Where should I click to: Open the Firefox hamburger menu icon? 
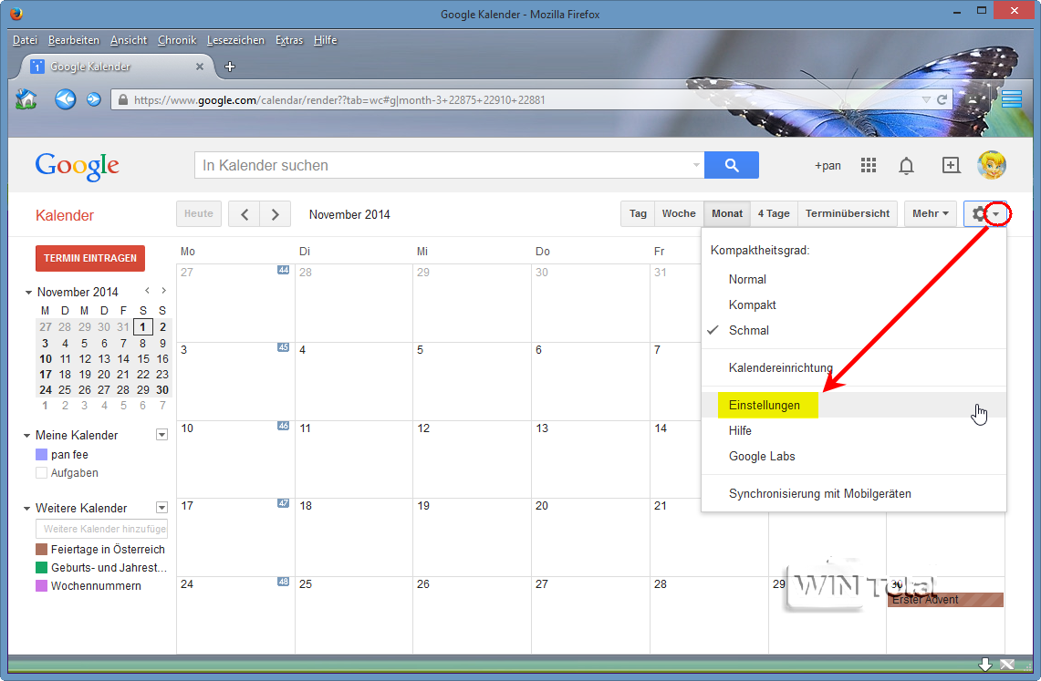click(1012, 98)
